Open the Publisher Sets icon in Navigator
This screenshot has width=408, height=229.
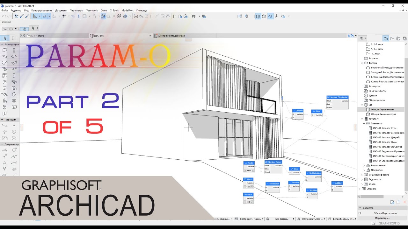[x=404, y=38]
